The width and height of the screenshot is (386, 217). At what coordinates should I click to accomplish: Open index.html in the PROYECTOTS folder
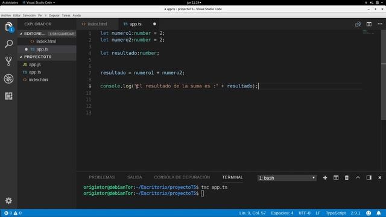[x=47, y=80]
